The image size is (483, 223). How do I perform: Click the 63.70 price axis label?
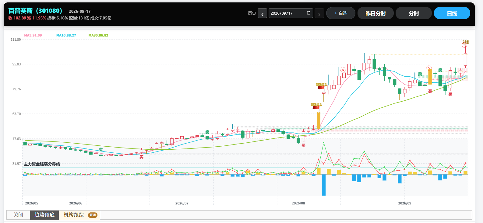[17, 114]
